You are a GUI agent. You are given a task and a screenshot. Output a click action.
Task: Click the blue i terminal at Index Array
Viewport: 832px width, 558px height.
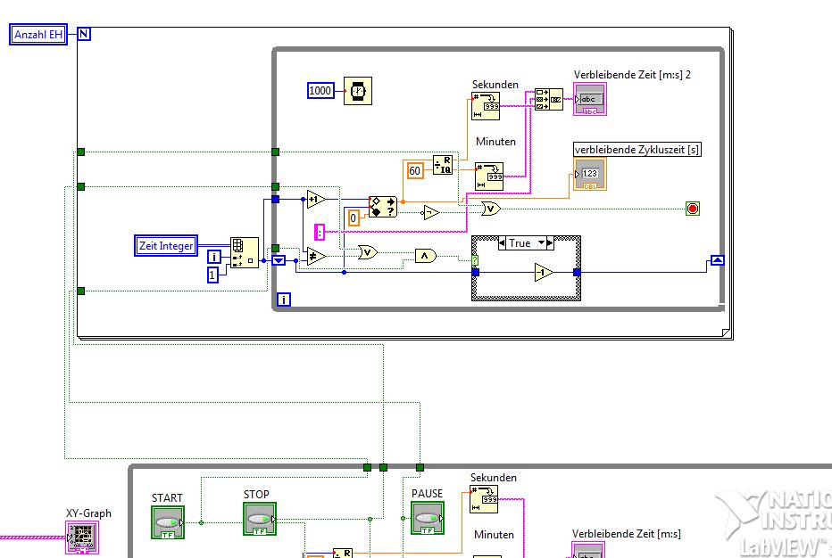(214, 257)
